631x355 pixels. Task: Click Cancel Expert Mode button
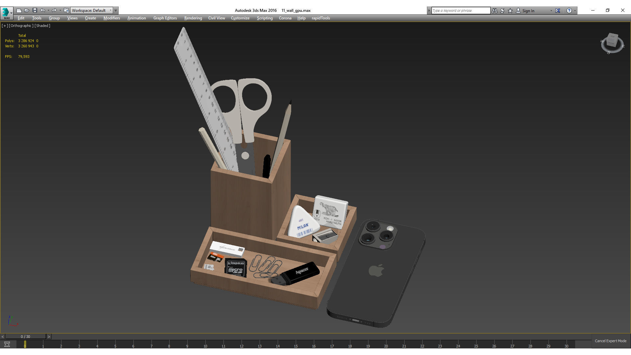(x=610, y=341)
